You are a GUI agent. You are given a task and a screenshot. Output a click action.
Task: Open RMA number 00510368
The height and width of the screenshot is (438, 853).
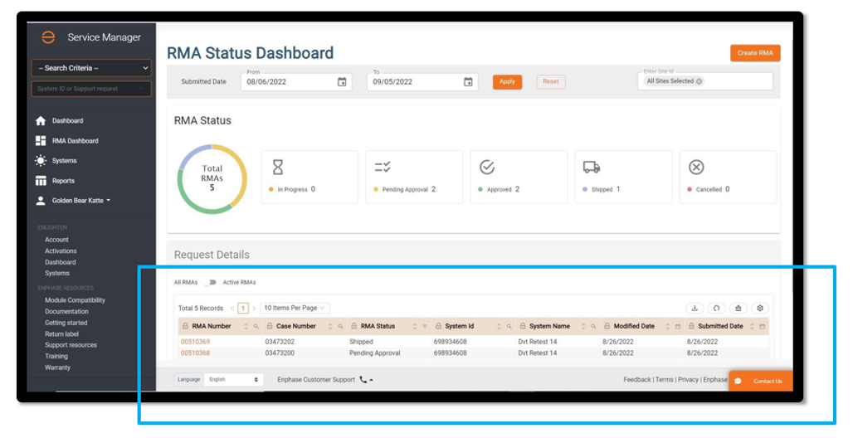tap(195, 353)
